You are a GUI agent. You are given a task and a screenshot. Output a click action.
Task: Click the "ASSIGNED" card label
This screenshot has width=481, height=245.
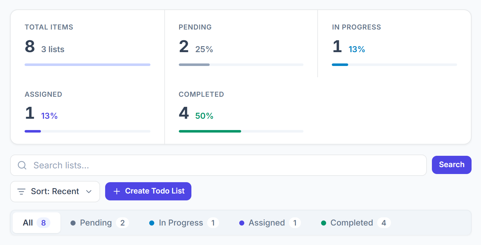pos(43,95)
